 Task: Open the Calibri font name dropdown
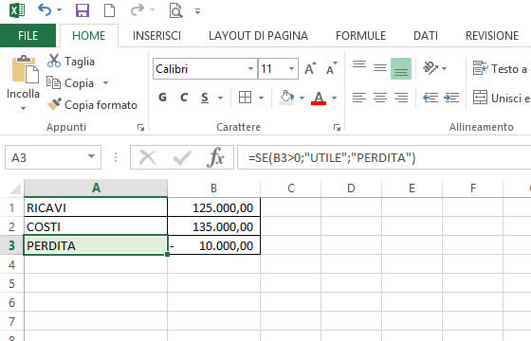250,68
